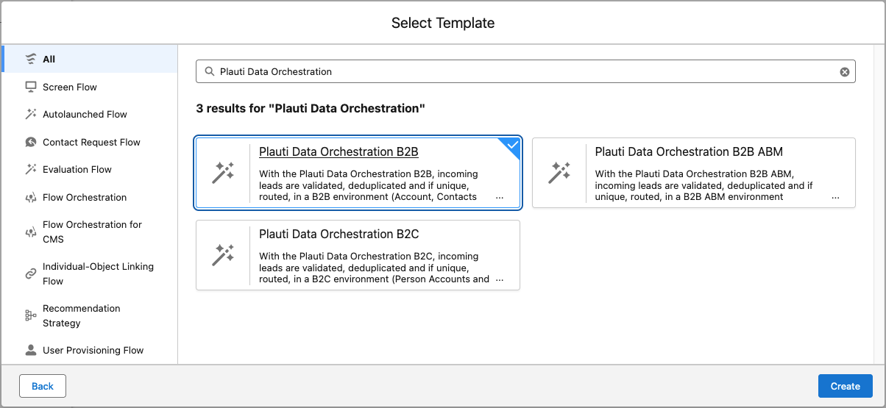The image size is (886, 408).
Task: Click the search magnifier icon
Action: click(x=209, y=71)
